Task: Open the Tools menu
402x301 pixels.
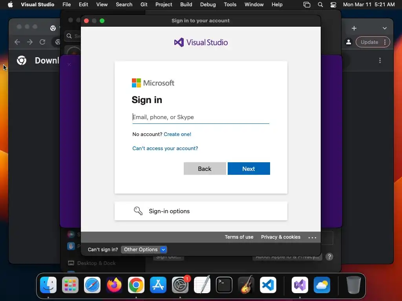Action: coord(230,4)
